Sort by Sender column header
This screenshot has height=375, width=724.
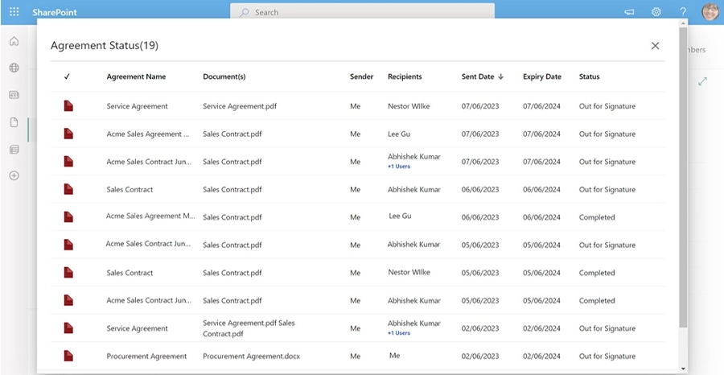pos(361,76)
